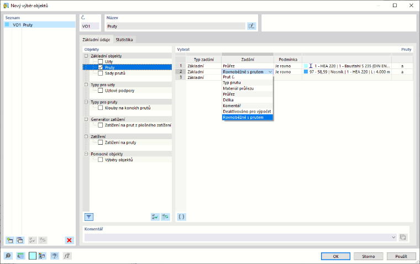Enable the Výběry objektů checkbox

(101, 160)
